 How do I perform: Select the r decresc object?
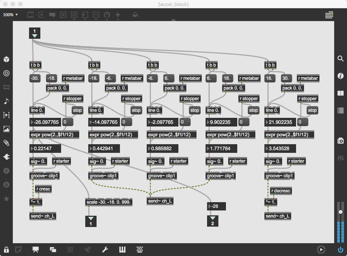point(281,191)
